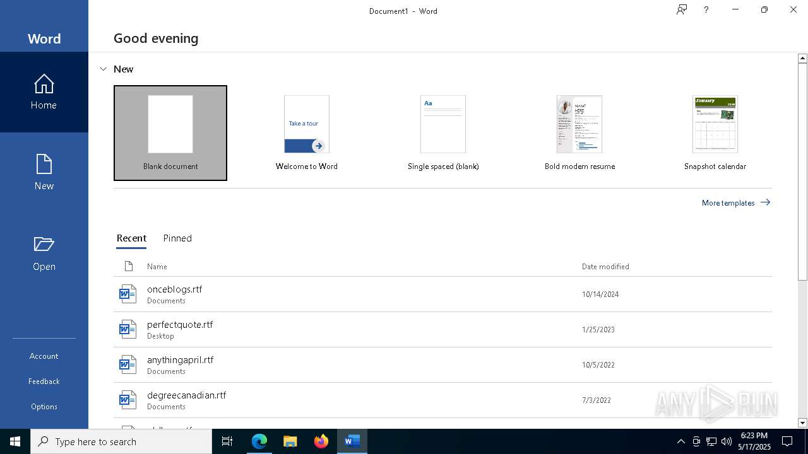Open the volume control in system tray
This screenshot has height=454, width=808.
coord(727,441)
